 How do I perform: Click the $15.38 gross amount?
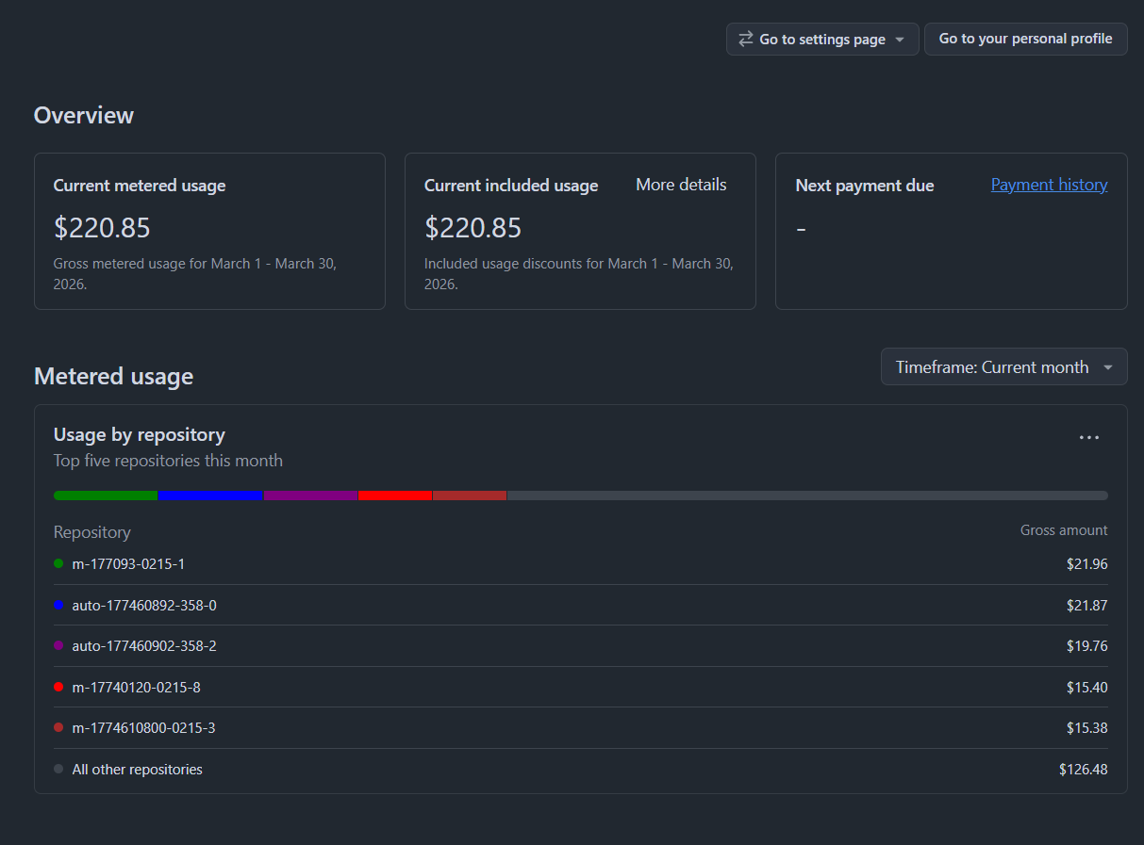point(1087,728)
